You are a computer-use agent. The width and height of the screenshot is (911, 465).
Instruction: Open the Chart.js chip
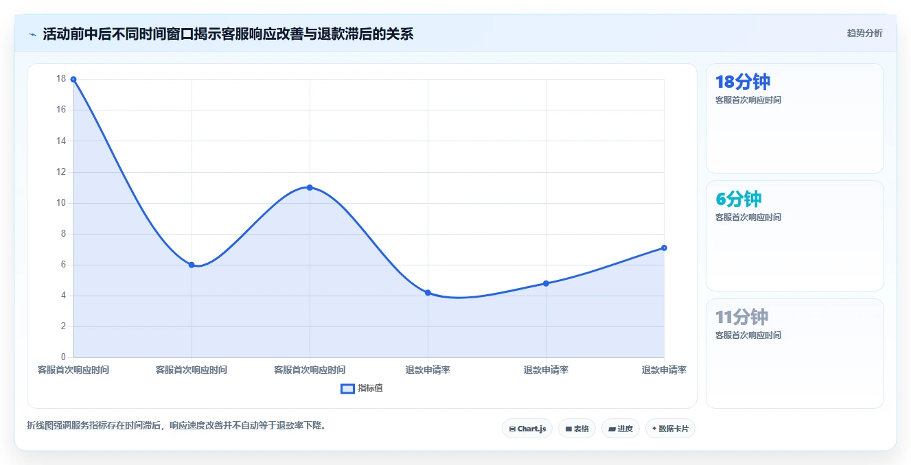pos(527,429)
